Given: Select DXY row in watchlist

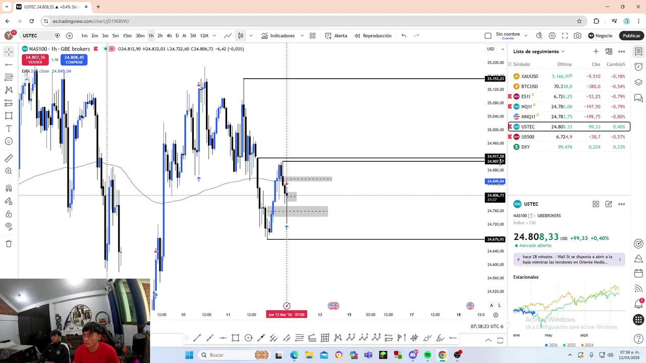Looking at the screenshot, I should pos(569,147).
